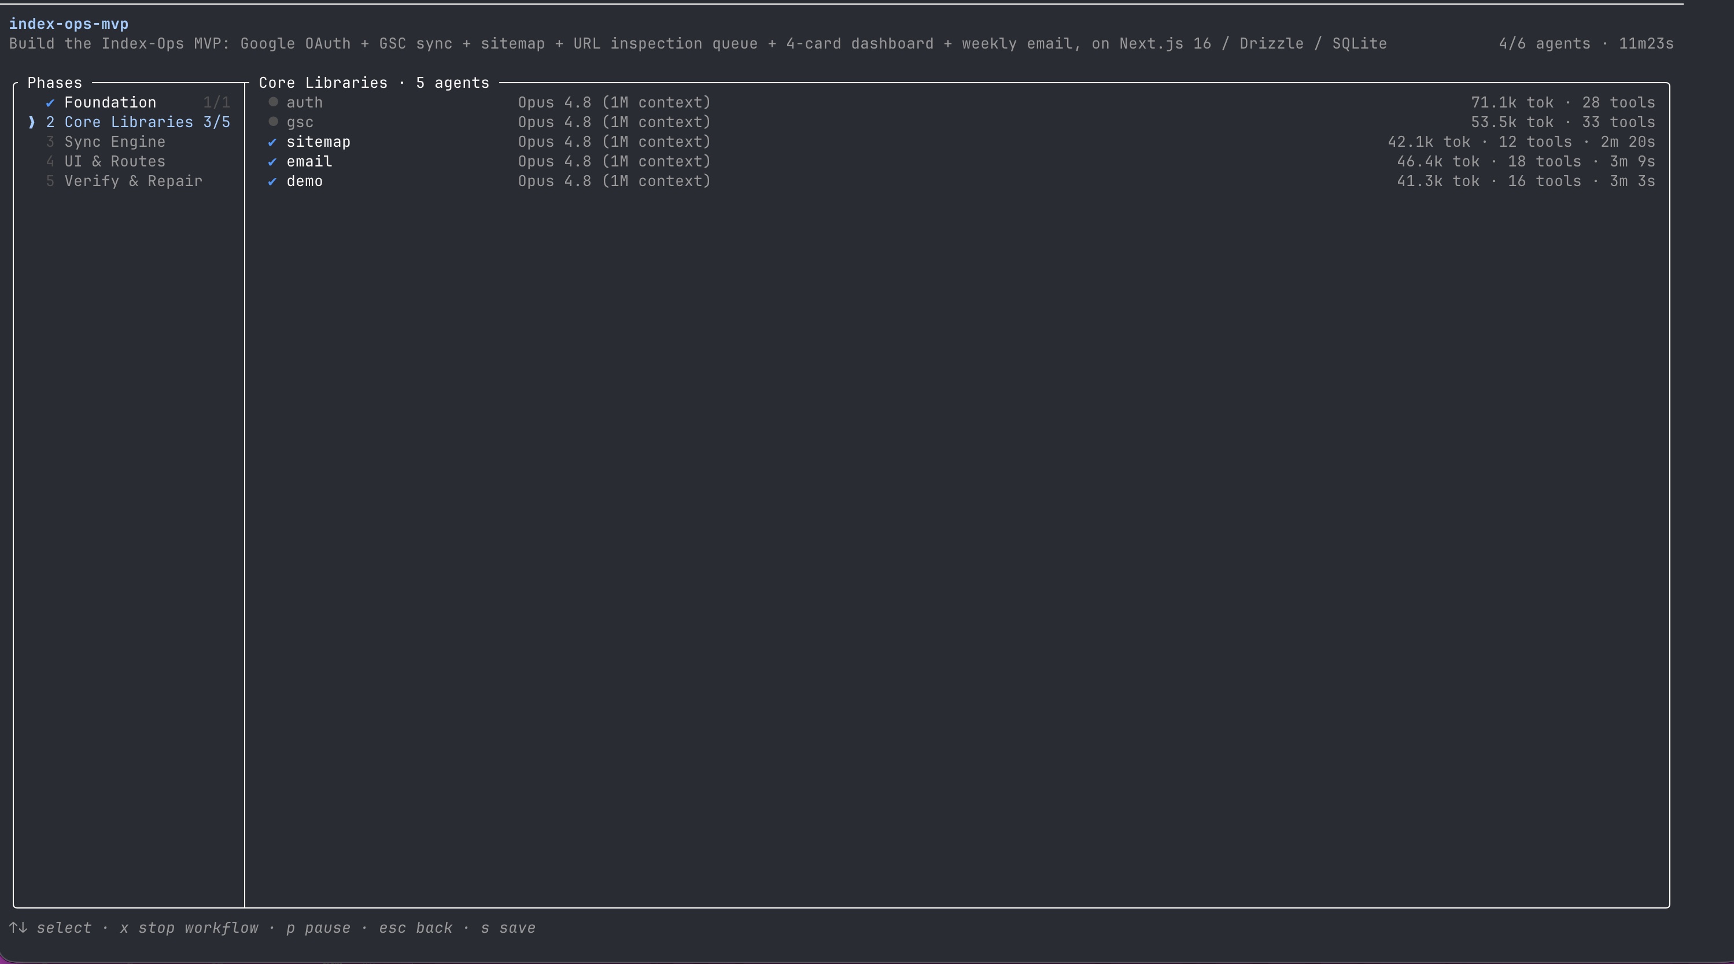The width and height of the screenshot is (1734, 964).
Task: Click the 'p pause' hint
Action: pyautogui.click(x=318, y=928)
